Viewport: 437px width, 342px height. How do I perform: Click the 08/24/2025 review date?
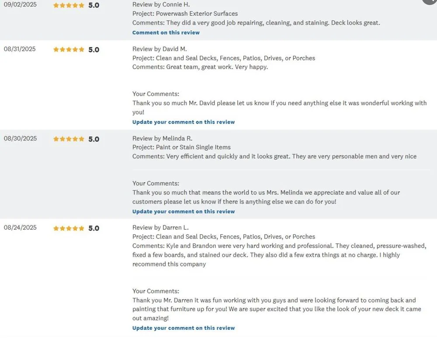click(20, 228)
